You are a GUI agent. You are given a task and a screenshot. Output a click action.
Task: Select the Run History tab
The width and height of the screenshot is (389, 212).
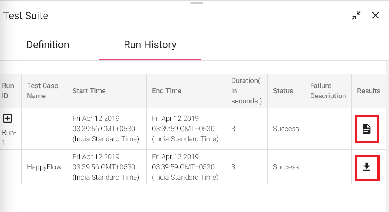click(150, 45)
